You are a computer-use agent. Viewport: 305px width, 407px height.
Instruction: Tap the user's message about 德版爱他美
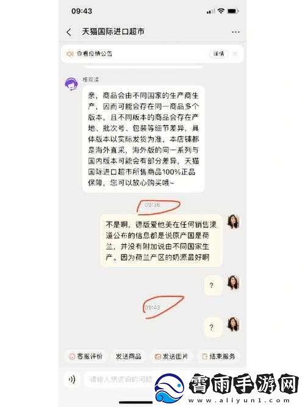click(x=161, y=240)
